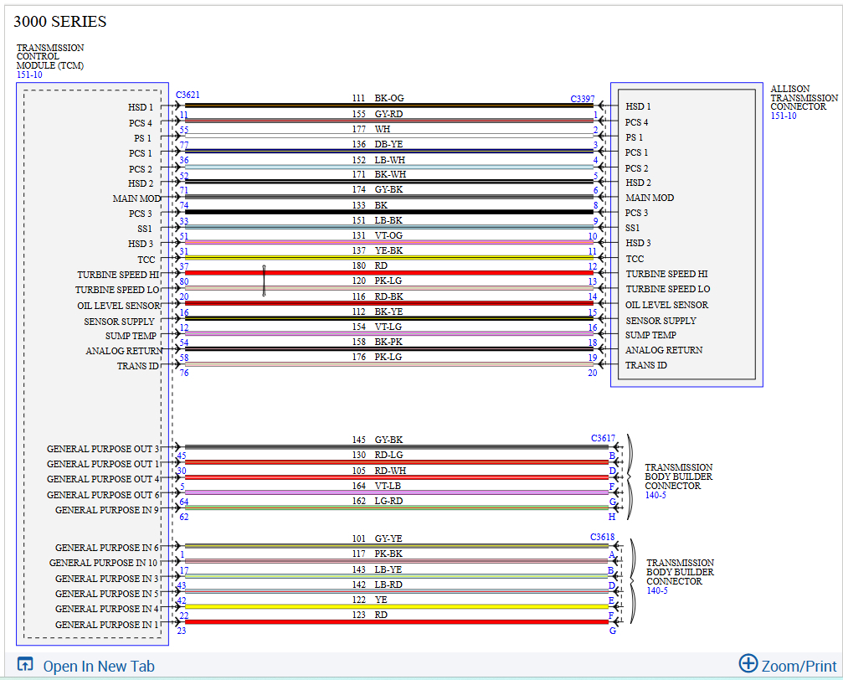
Task: Click TCM pin label TCC
Action: click(146, 260)
